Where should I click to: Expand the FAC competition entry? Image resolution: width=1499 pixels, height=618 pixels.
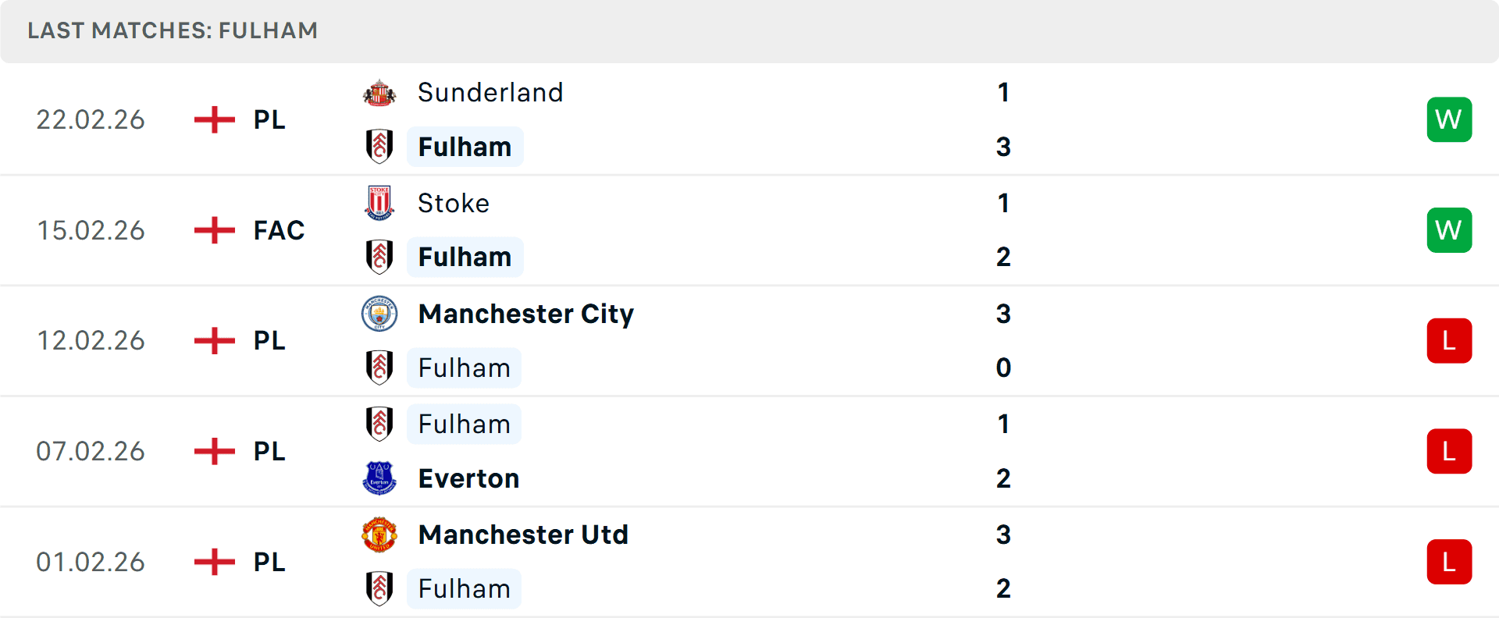[278, 230]
